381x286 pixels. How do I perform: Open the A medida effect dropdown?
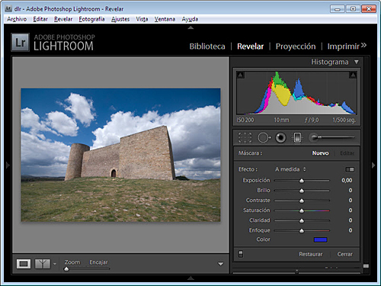tap(290, 169)
